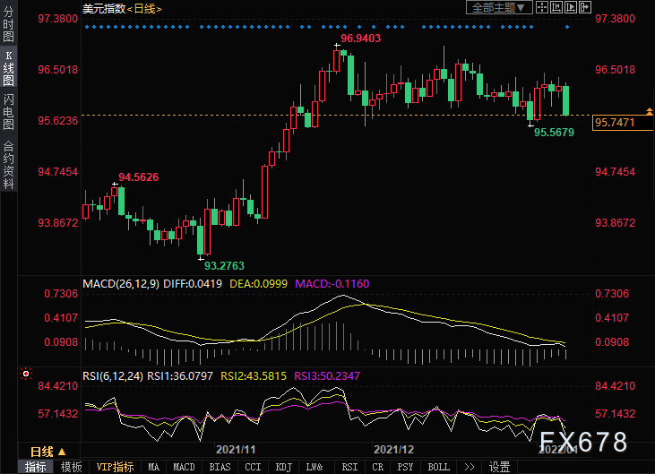This screenshot has width=655, height=474.
Task: Click the 95.5679 low label
Action: 555,133
